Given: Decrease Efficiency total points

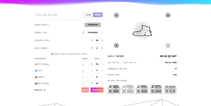Looking at the screenshot, I should tap(92, 64).
